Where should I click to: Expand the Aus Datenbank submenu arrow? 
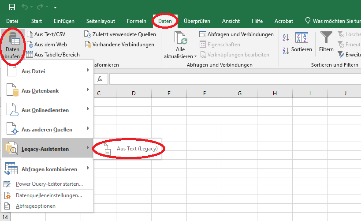(88, 90)
